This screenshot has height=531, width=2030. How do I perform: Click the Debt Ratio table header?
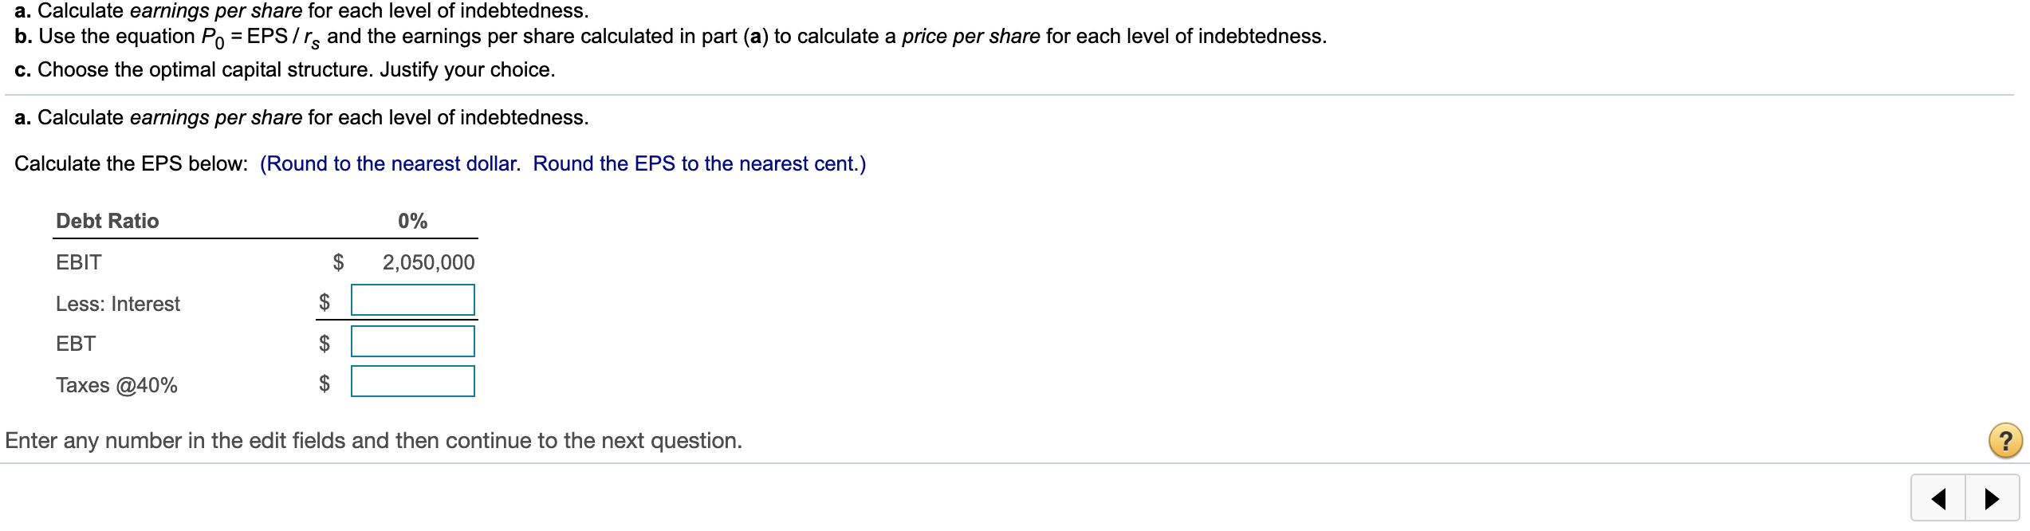click(x=108, y=221)
